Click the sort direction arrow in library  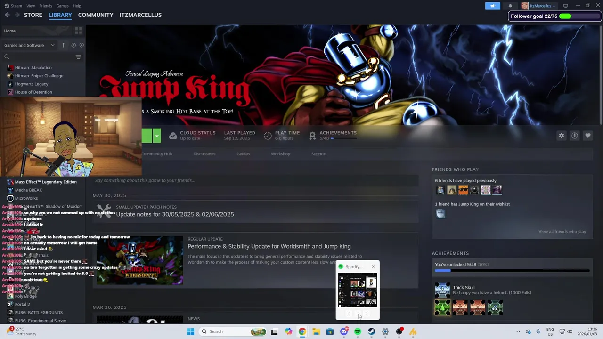click(64, 45)
